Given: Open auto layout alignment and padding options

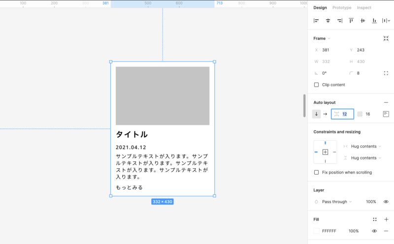Looking at the screenshot, I should [386, 114].
